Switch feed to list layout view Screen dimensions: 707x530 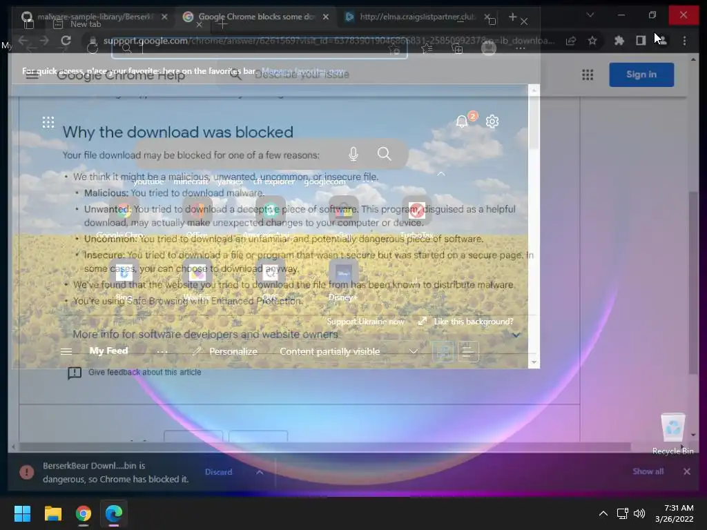(469, 351)
